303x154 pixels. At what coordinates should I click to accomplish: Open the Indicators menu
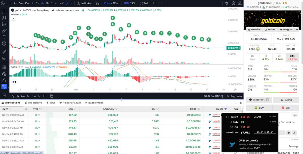coord(85,3)
